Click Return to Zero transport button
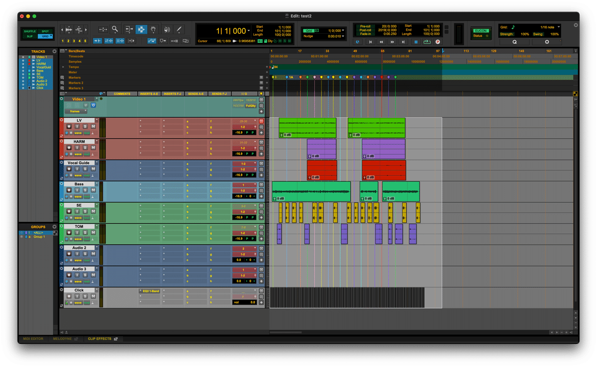This screenshot has width=597, height=367. [370, 42]
